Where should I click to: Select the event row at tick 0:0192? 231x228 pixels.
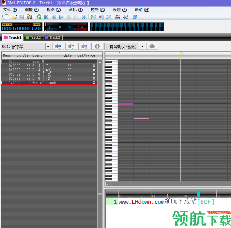[x=49, y=74]
